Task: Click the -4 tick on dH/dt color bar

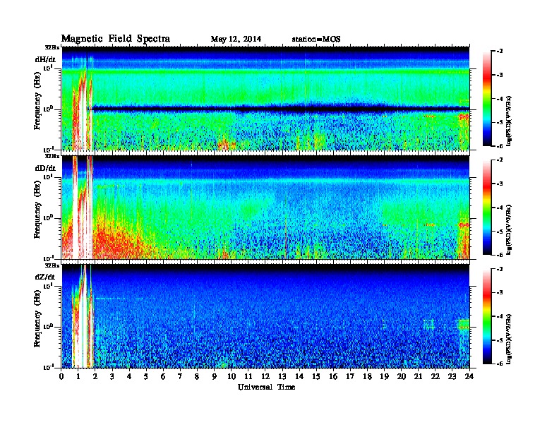Action: [x=500, y=99]
